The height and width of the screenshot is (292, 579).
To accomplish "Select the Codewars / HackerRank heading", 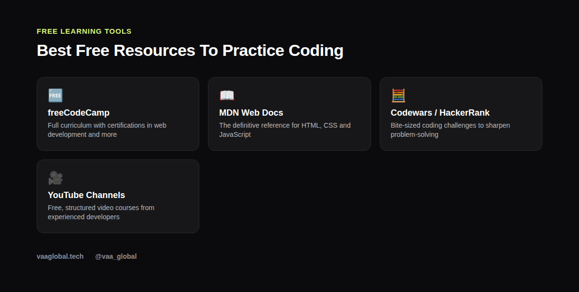I will coord(440,113).
